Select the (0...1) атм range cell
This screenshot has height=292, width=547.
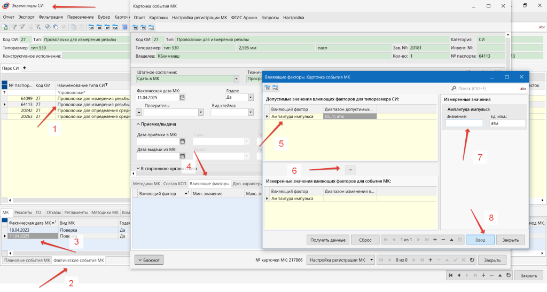[350, 116]
